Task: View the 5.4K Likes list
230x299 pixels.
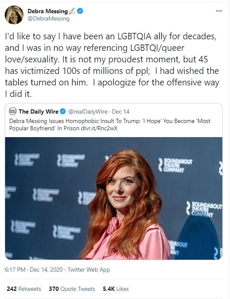Action: pos(116,289)
